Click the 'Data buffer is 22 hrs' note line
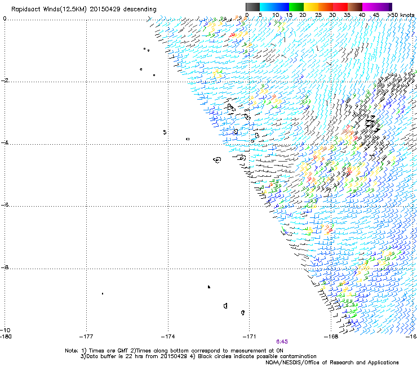 coord(198,356)
